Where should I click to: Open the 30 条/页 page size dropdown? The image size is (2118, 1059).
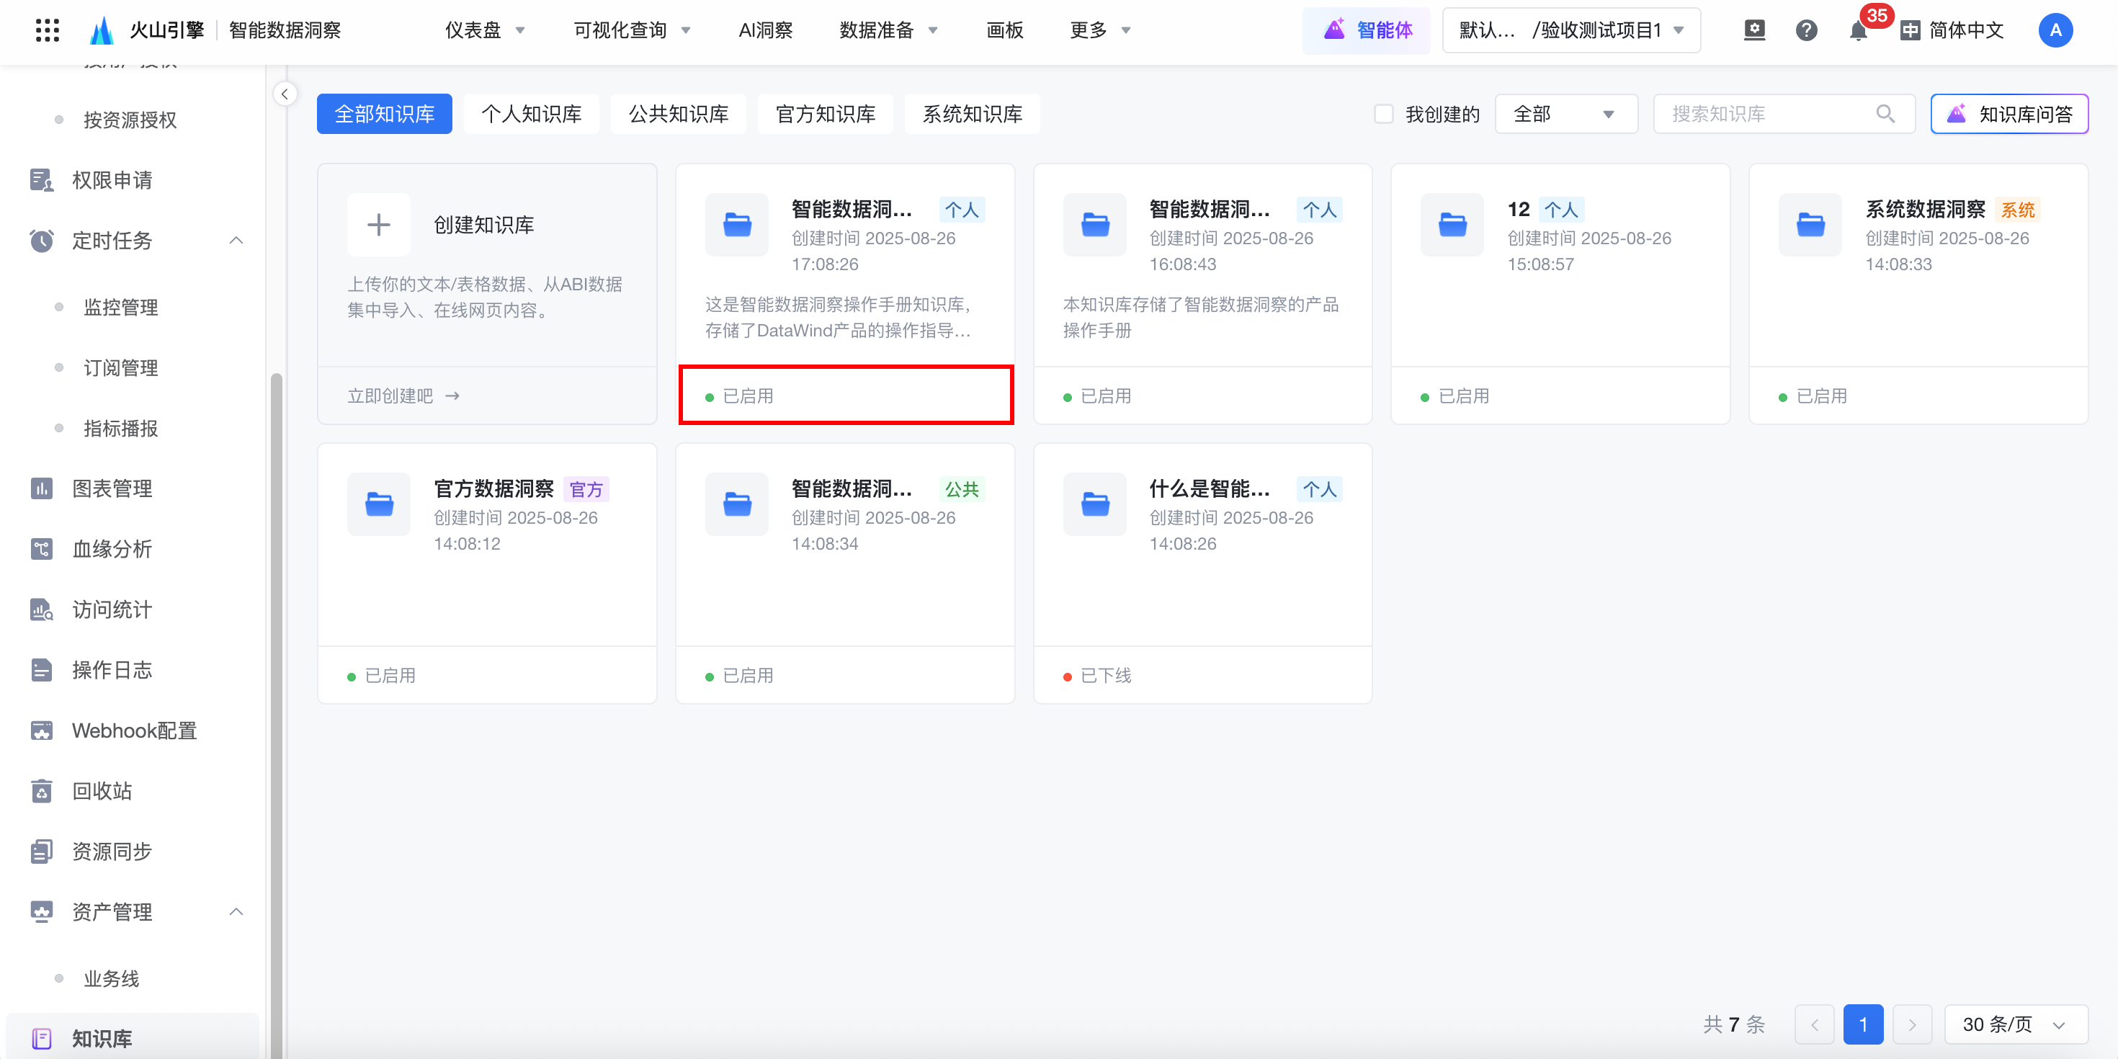point(2014,1024)
